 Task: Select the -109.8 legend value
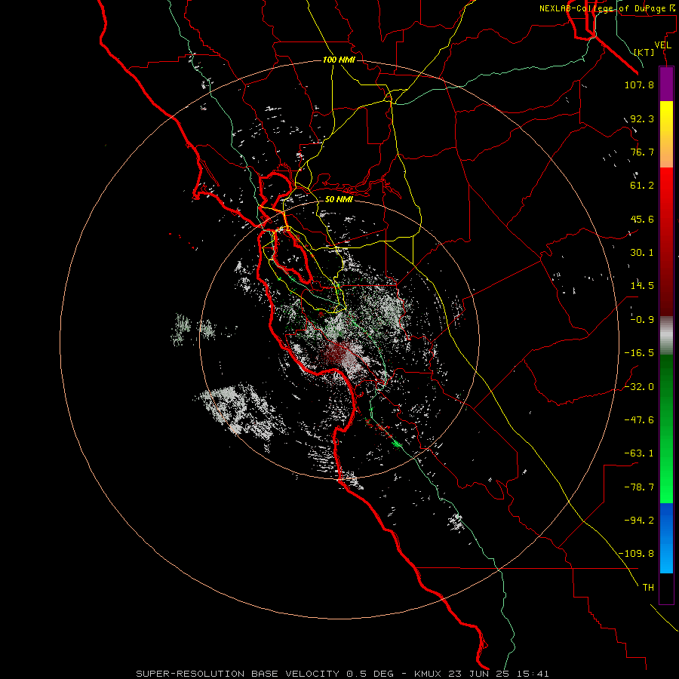pyautogui.click(x=636, y=554)
